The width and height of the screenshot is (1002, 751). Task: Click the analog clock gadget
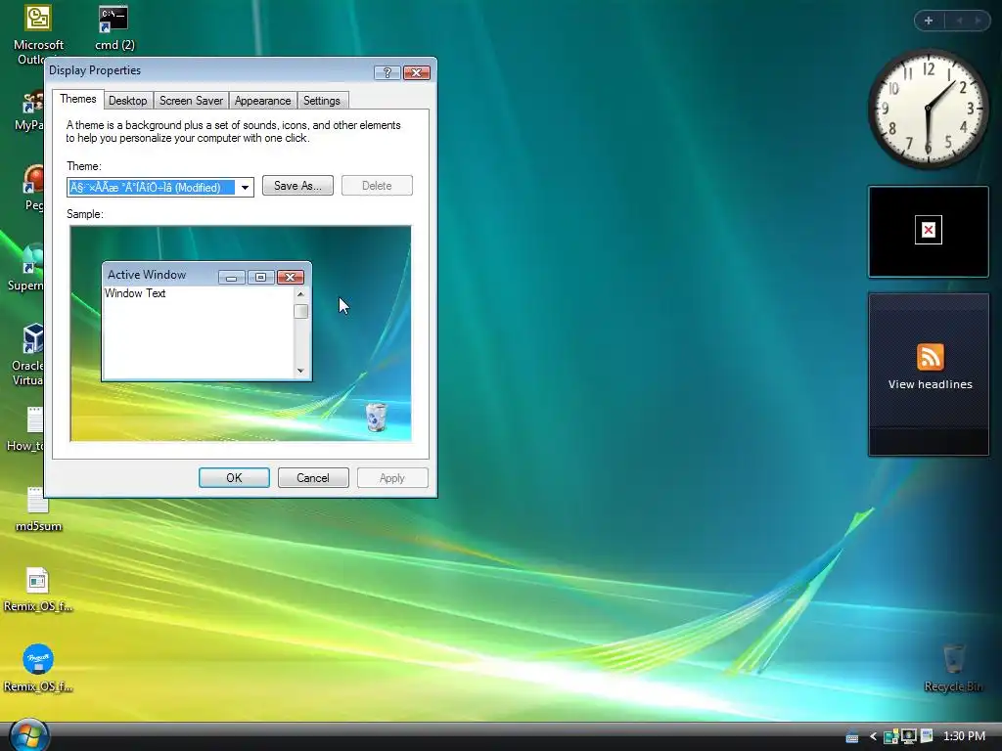point(929,110)
